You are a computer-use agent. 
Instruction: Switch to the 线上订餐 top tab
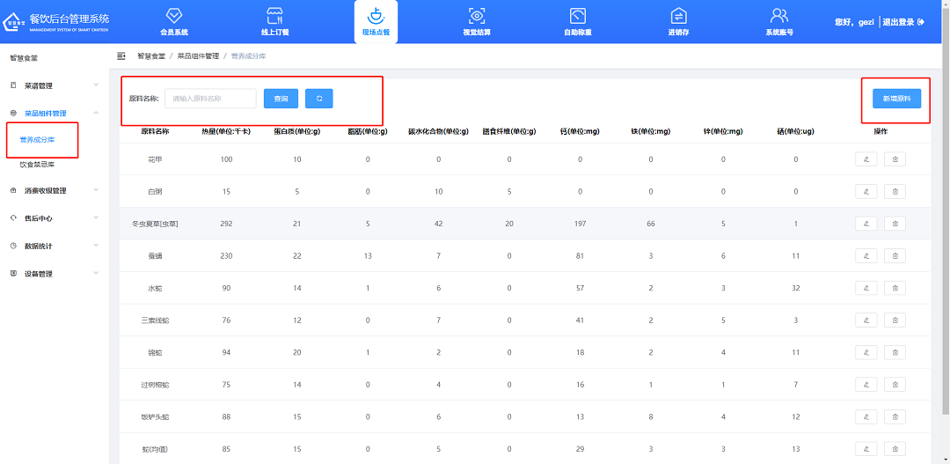(274, 21)
